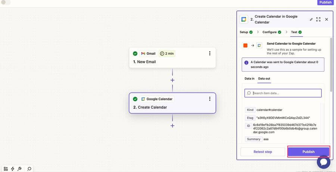Toggle the Zap on/off switch at top left
Image resolution: width=336 pixels, height=172 pixels.
click(x=6, y=2)
